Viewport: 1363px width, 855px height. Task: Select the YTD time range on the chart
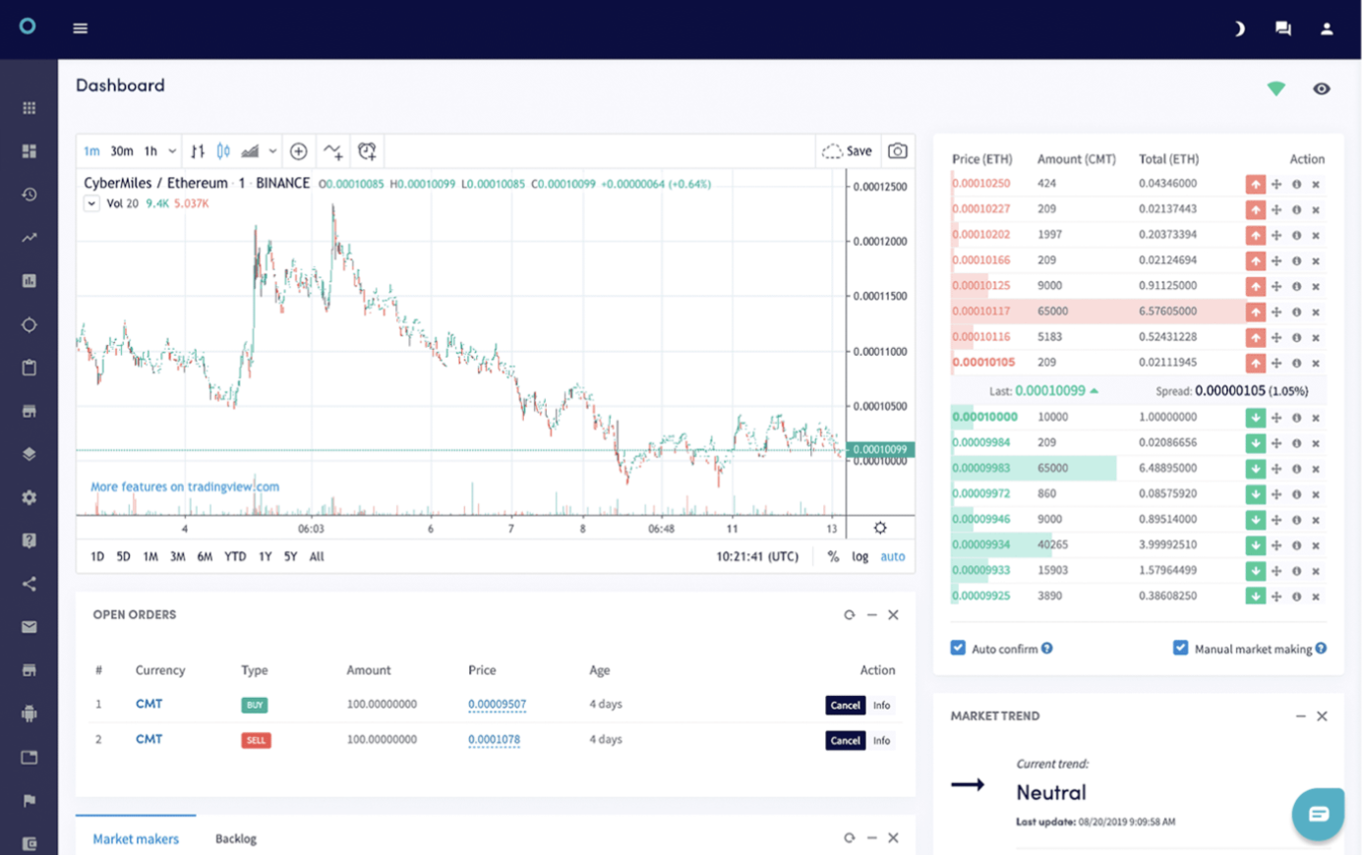pyautogui.click(x=234, y=556)
